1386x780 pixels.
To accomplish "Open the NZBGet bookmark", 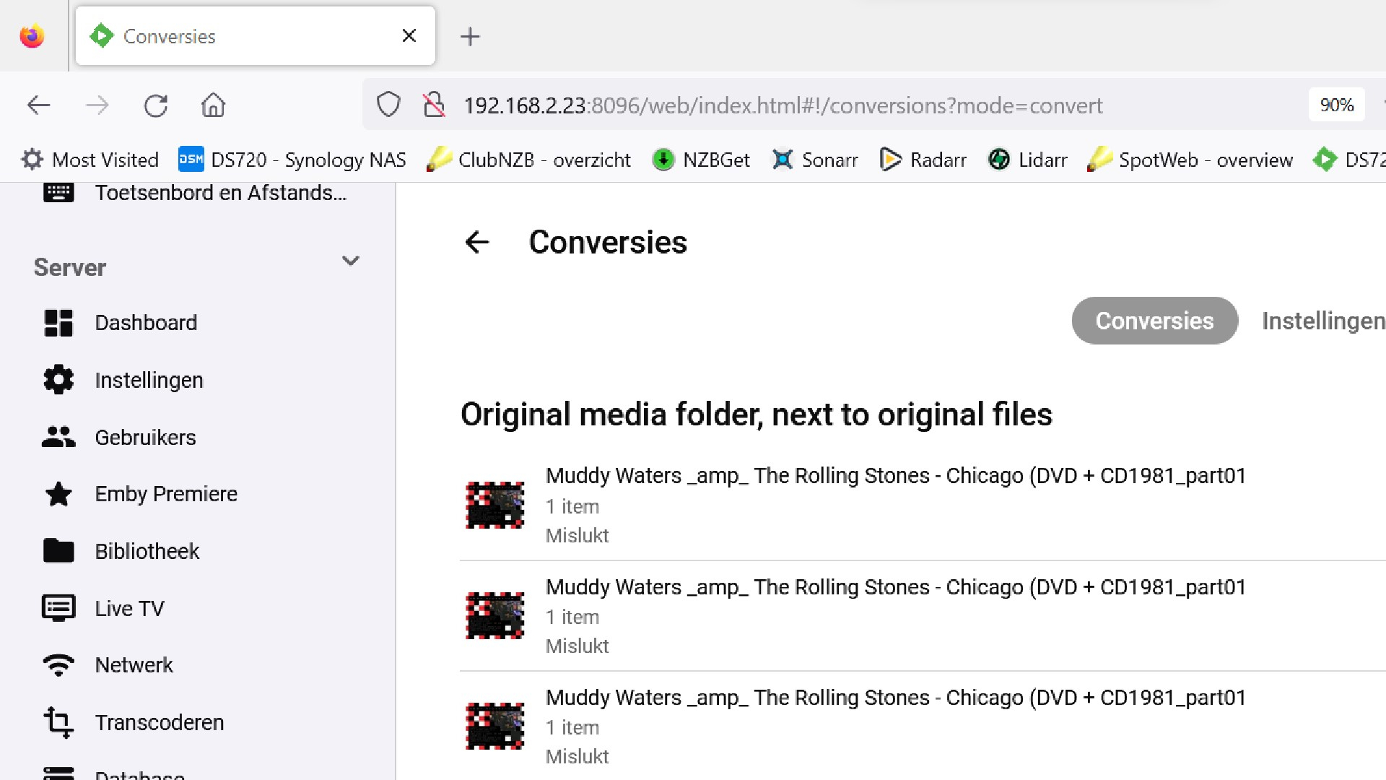I will 701,160.
